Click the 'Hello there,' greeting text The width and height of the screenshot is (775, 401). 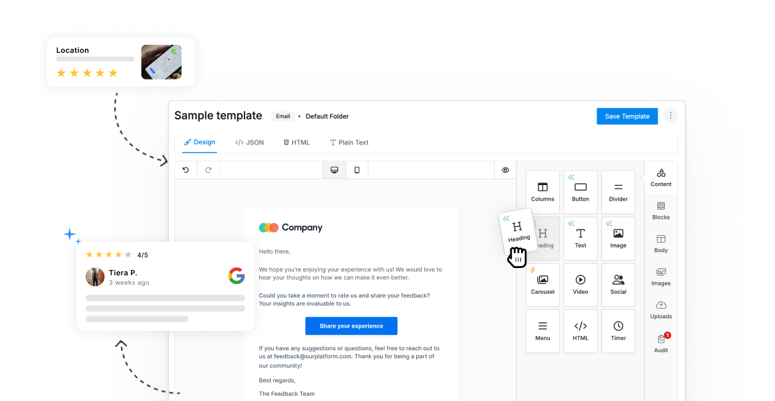point(275,252)
